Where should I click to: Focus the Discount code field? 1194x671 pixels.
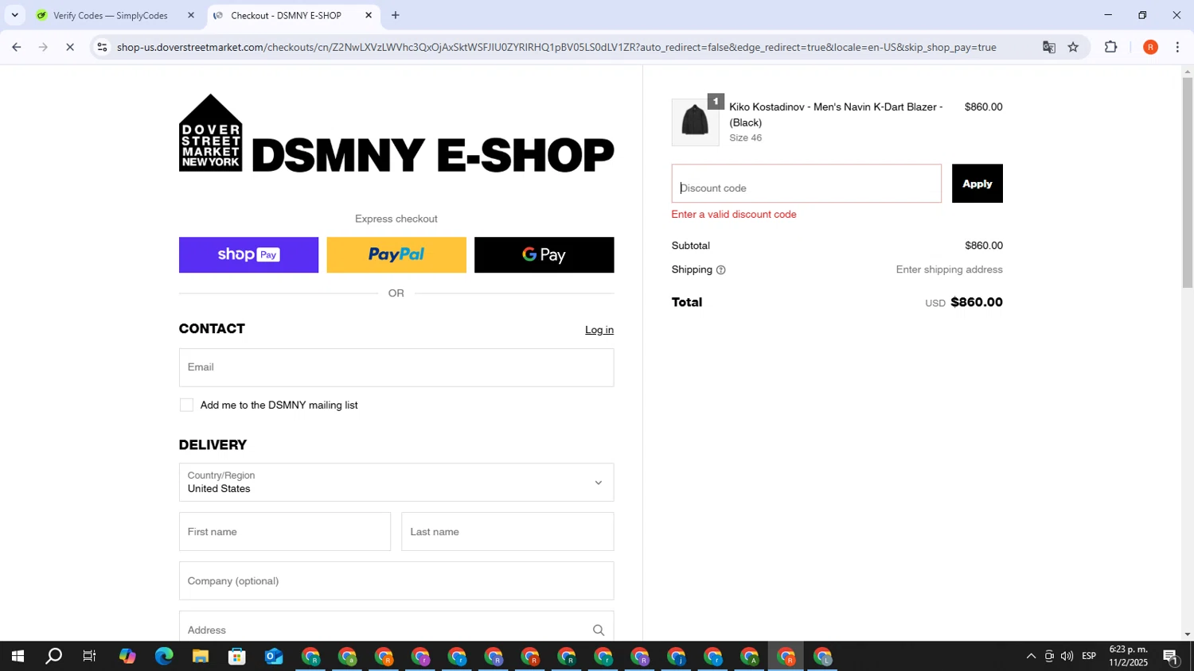point(806,184)
